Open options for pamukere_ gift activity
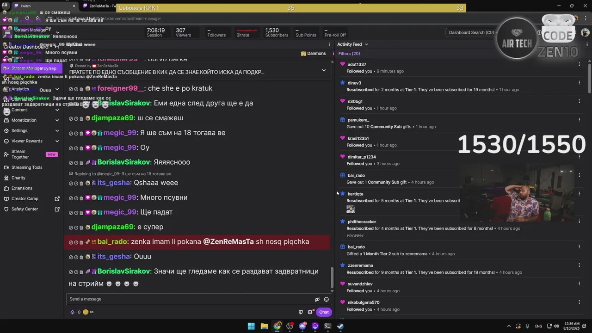Screen dimensions: 592x333 [579, 120]
